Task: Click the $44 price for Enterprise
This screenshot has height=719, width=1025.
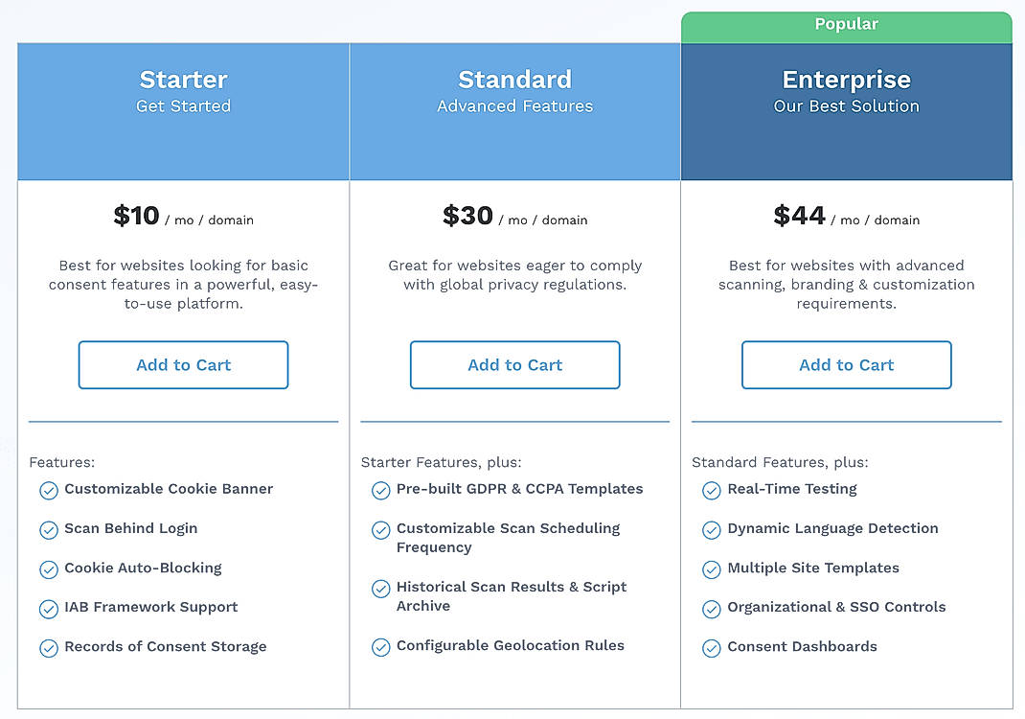Action: pos(799,216)
